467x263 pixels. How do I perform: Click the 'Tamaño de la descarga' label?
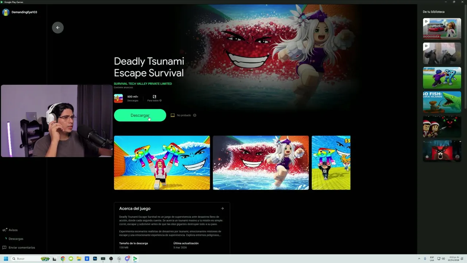[x=134, y=243]
